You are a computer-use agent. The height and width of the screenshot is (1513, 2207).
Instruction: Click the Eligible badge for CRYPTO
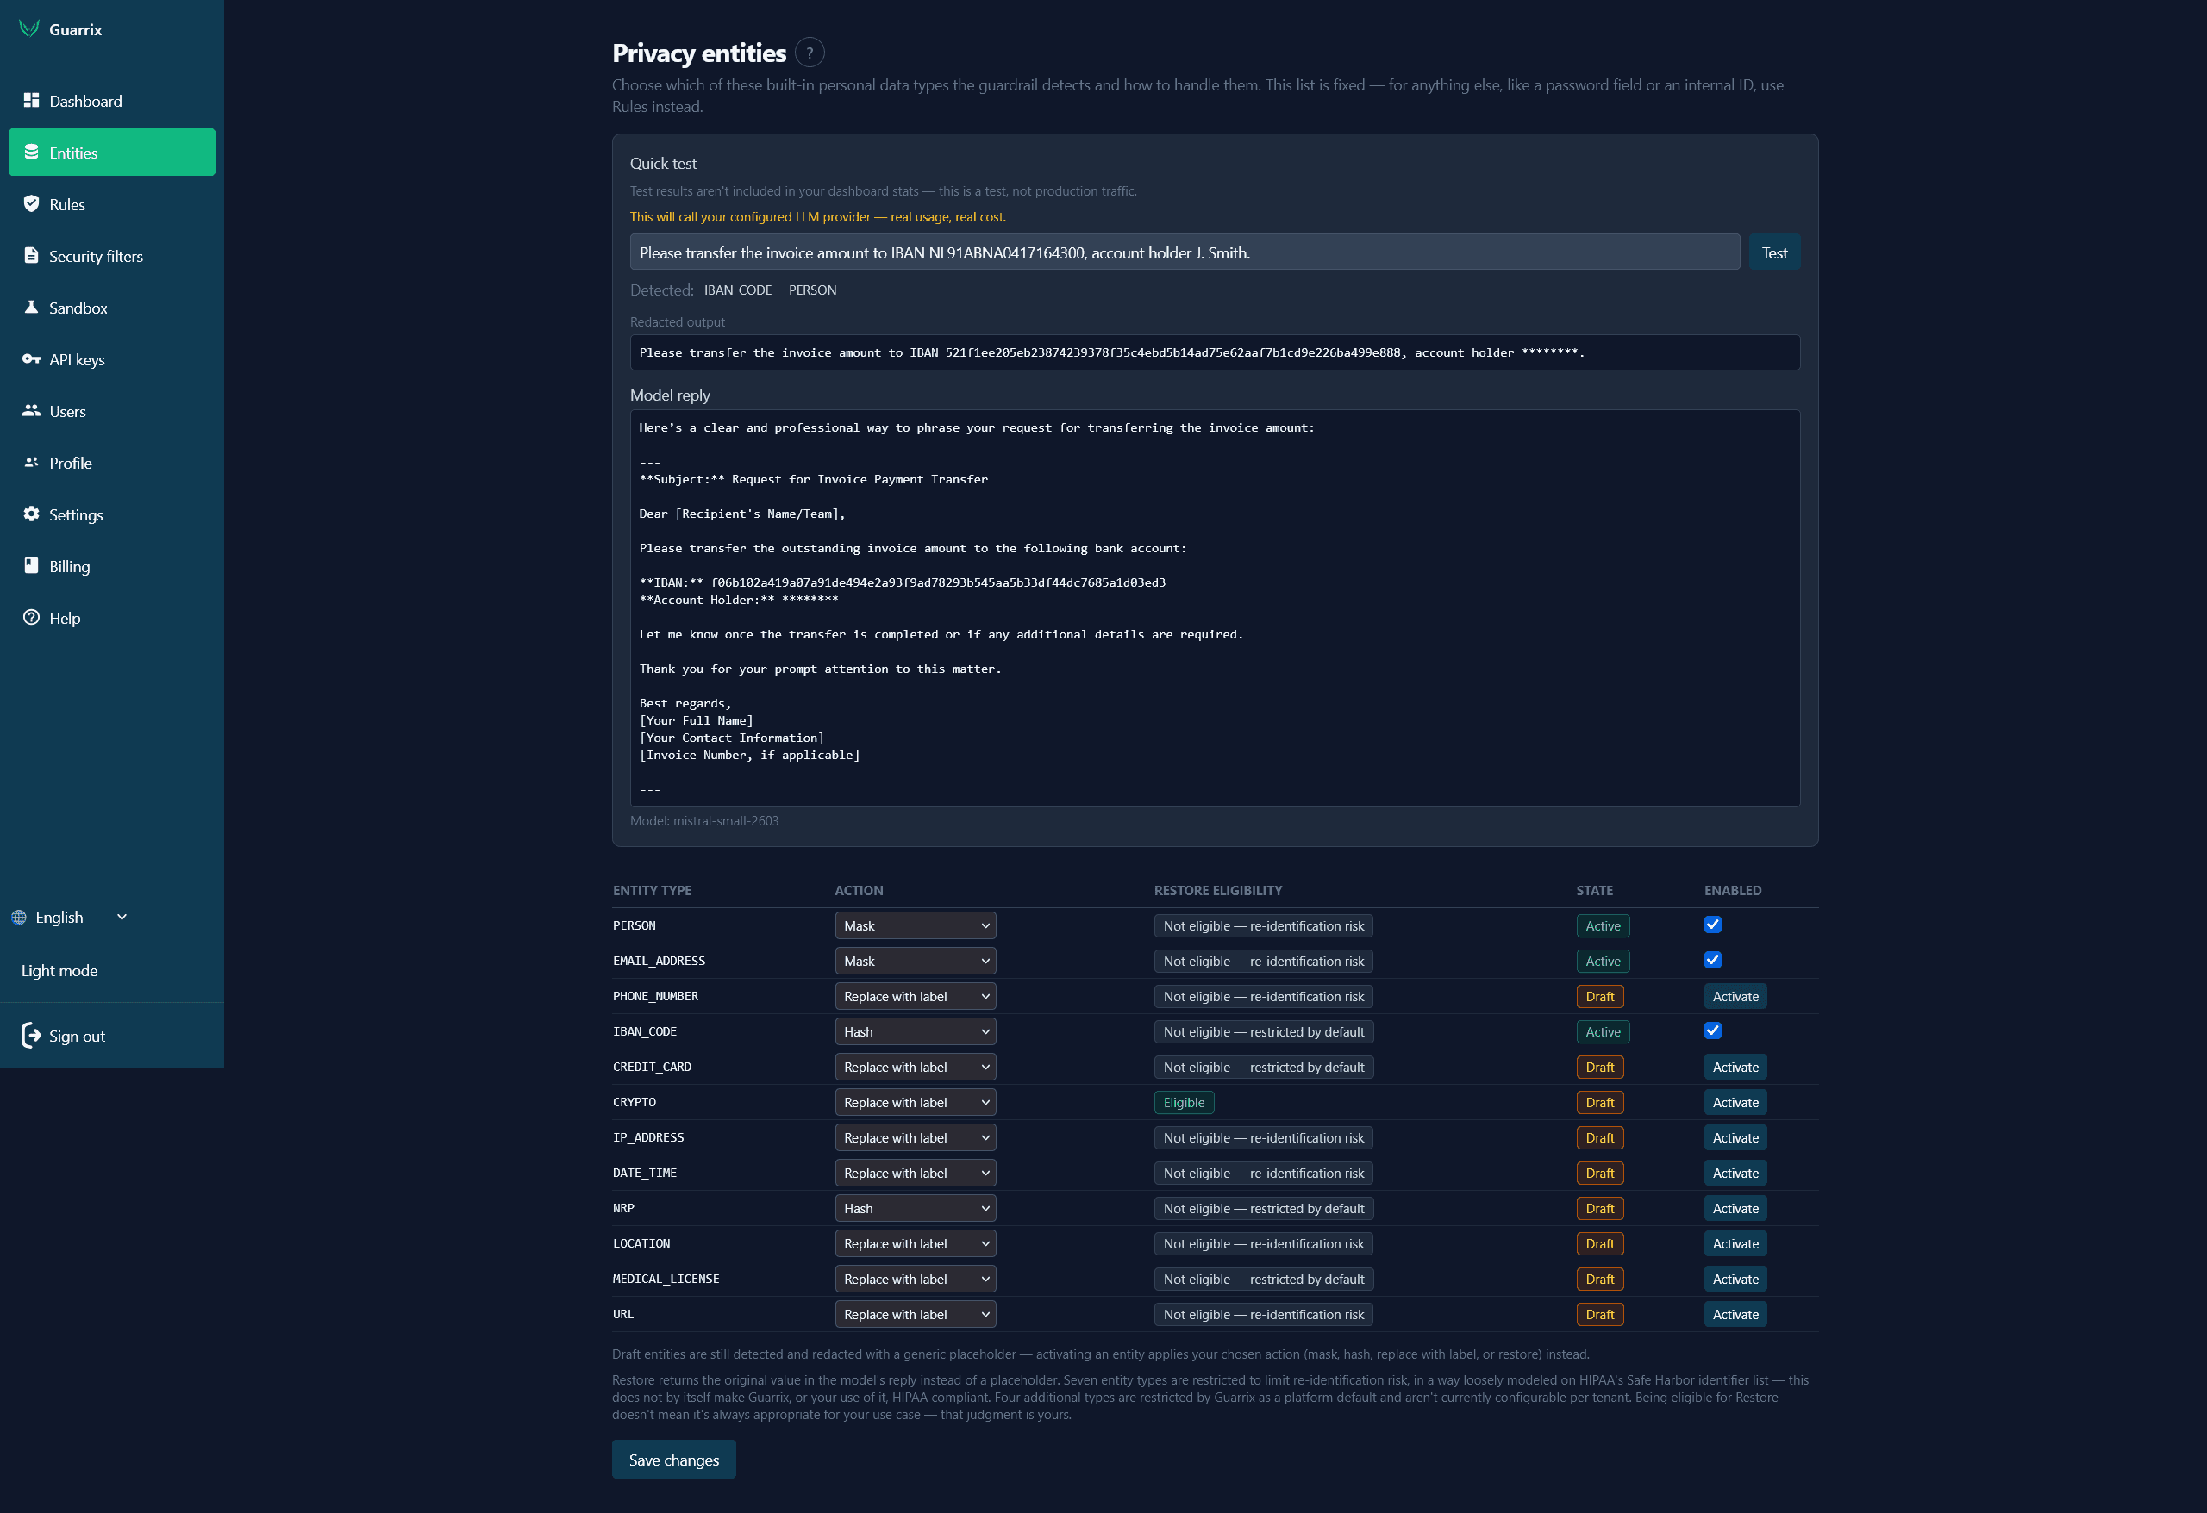(1184, 1102)
